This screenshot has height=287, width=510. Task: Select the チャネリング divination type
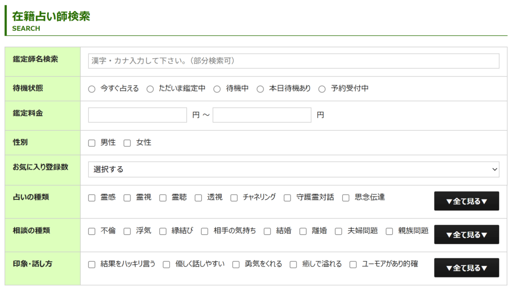point(234,197)
